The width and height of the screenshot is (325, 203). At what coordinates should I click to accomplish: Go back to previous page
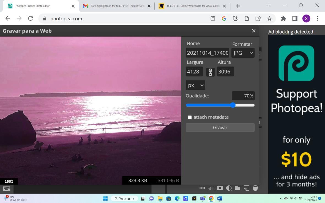[x=8, y=19]
